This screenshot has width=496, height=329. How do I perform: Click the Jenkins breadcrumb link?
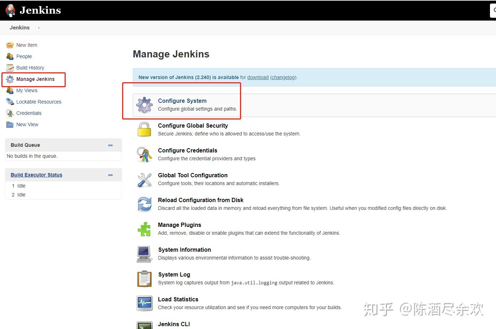20,28
